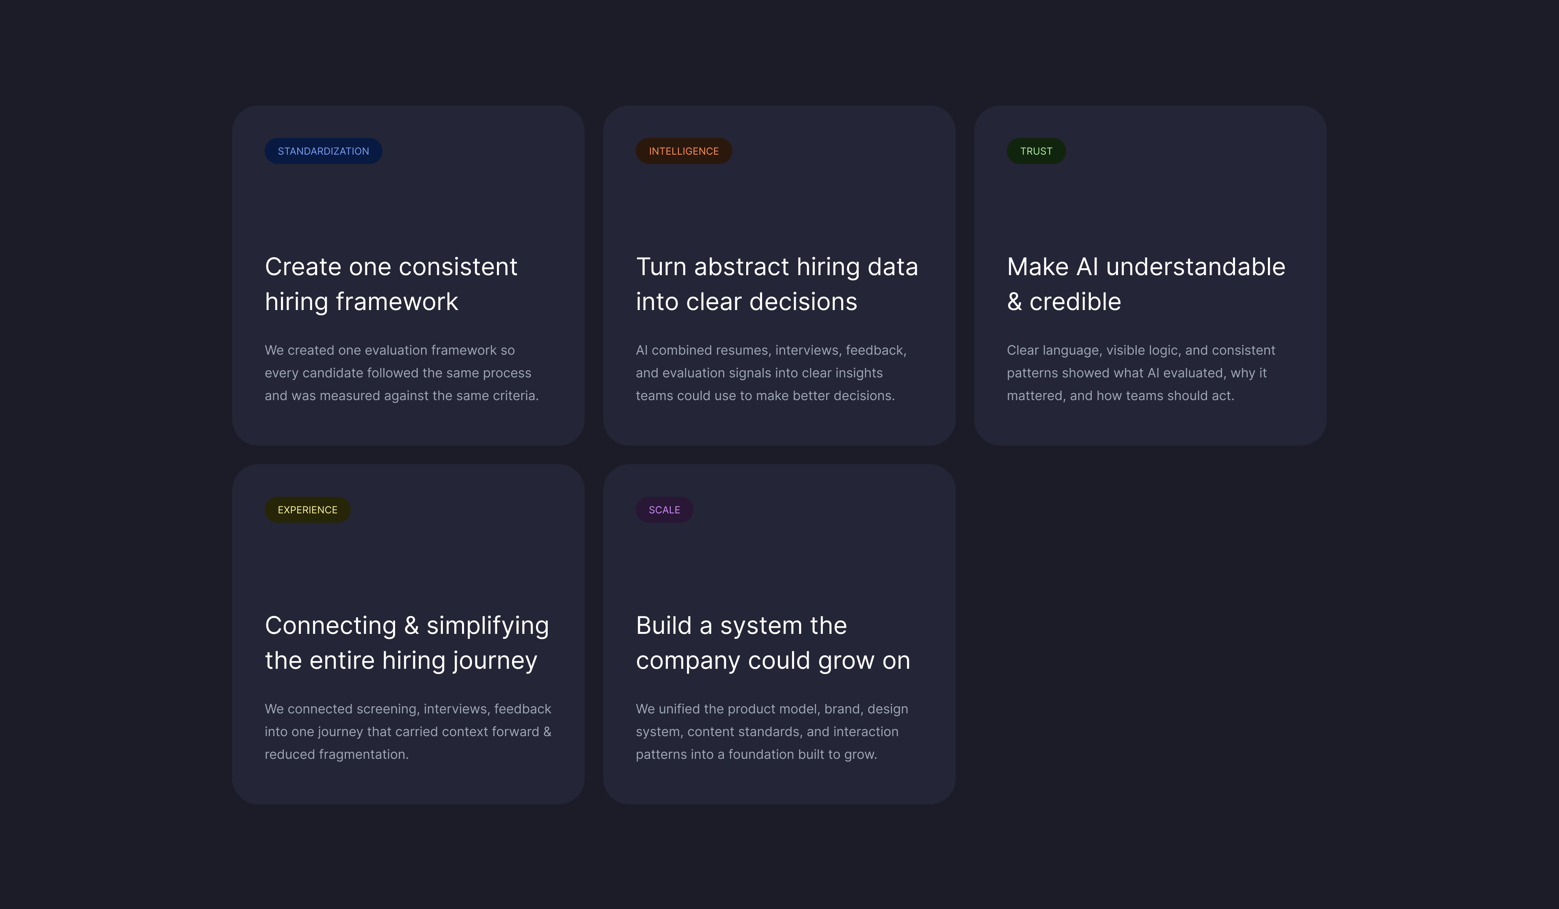Click paragraph starting 'Clear language, visible logic'
The image size is (1559, 909).
click(x=1141, y=373)
